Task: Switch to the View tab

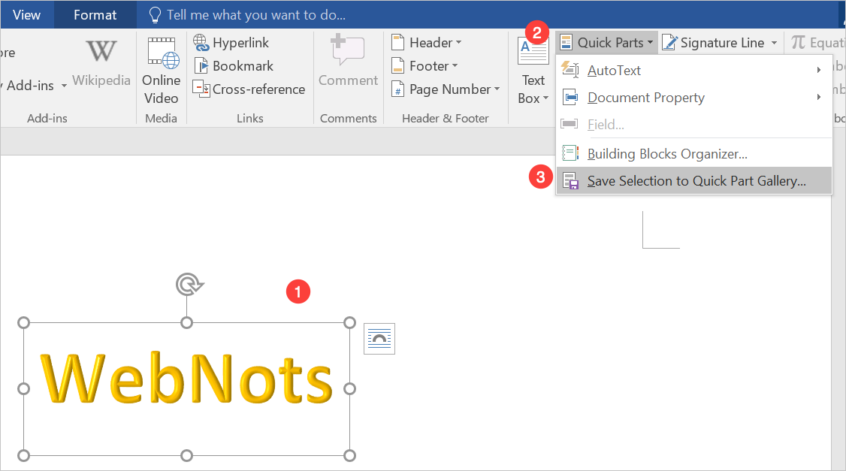Action: [x=27, y=15]
